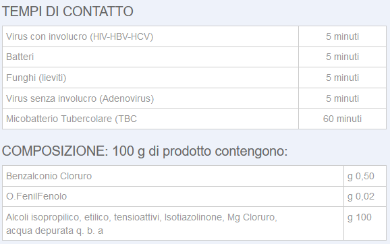The image size is (390, 244).
Task: Select the Micobatterio Tubercolare (TBC cell
Action: point(150,119)
